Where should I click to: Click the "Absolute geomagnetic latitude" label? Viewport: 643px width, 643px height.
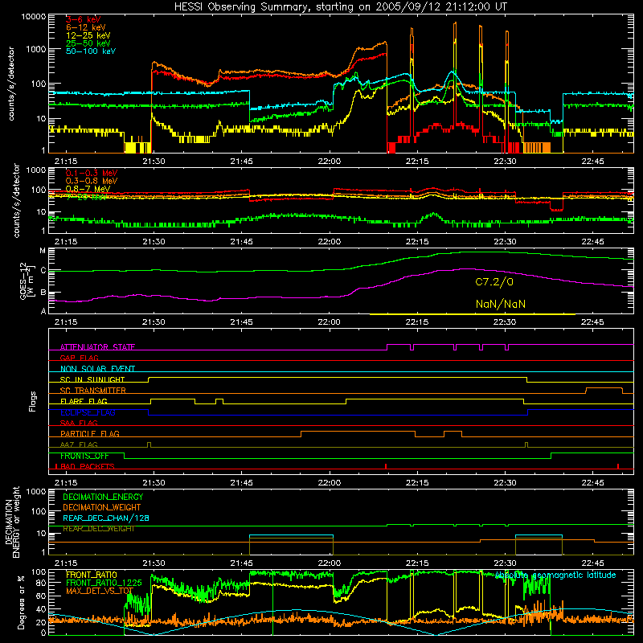[x=555, y=575]
